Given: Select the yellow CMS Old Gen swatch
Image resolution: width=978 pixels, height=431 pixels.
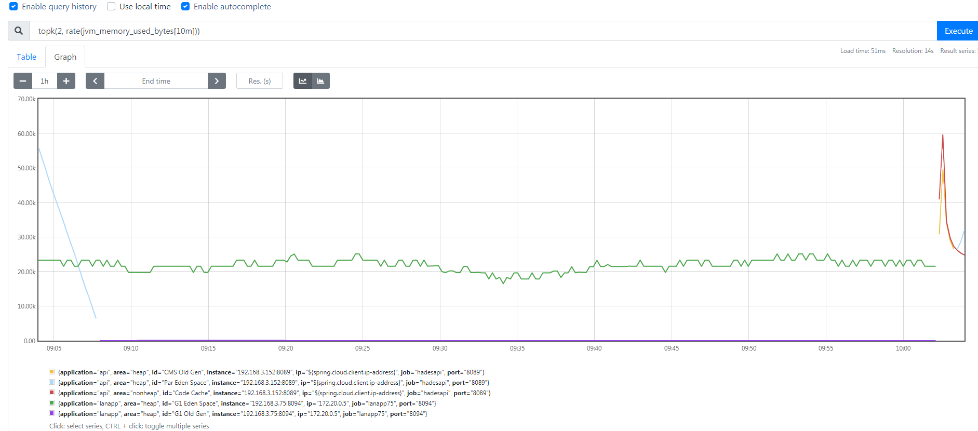Looking at the screenshot, I should tap(52, 372).
